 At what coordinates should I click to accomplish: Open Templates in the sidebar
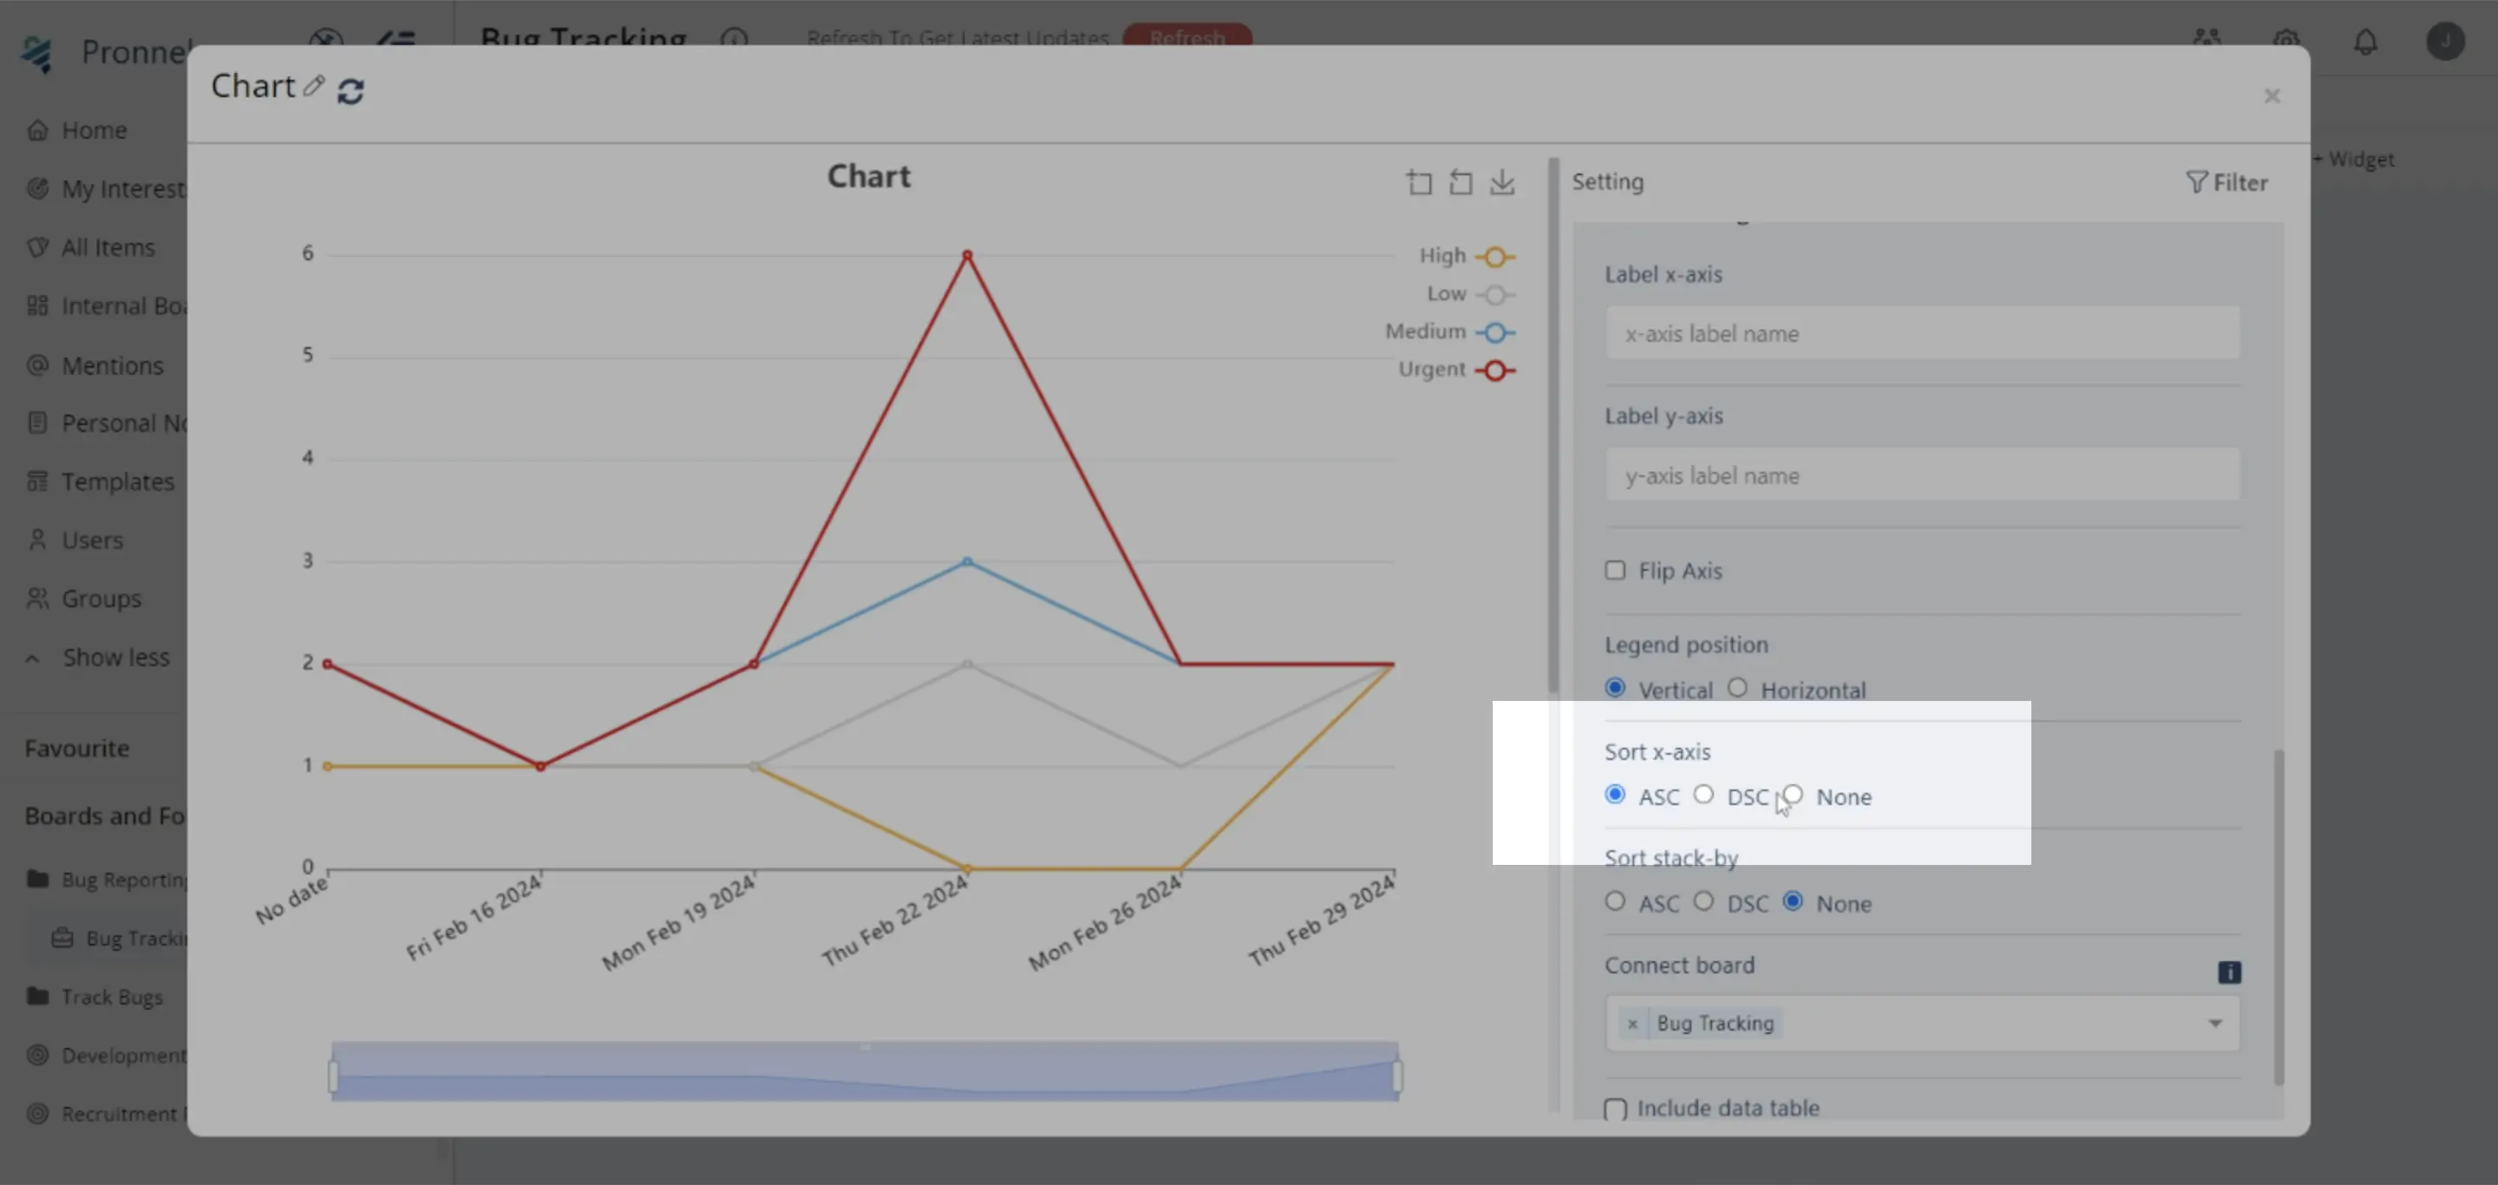point(117,481)
